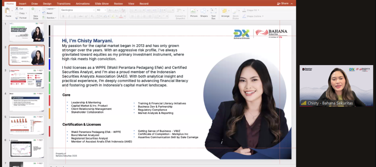Screen dimensions: 376x167
Task: Click 'Certification & Licenses' heading on slide
Action: point(81,124)
